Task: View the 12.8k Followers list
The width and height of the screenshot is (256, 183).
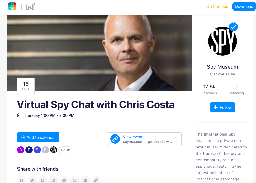Action: pyautogui.click(x=209, y=90)
